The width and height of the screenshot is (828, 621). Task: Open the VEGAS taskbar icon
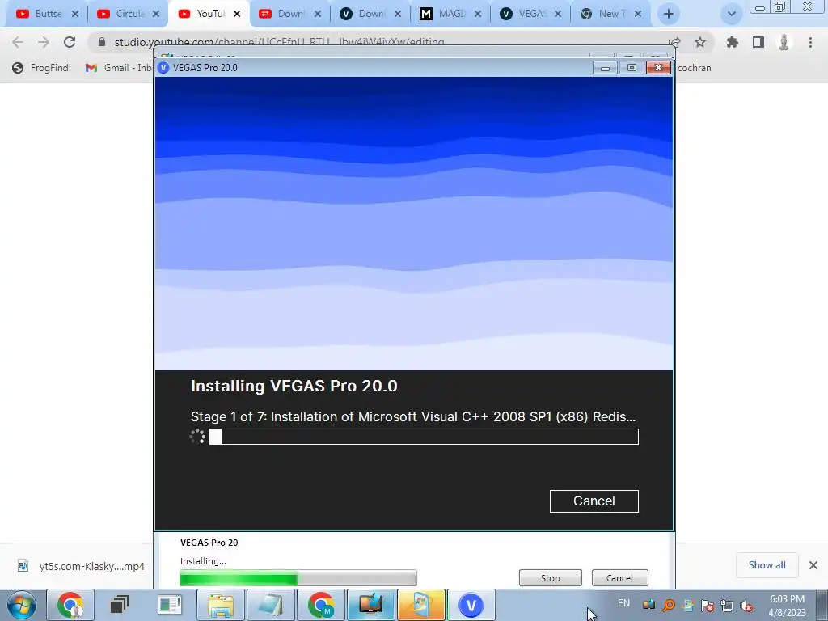(x=471, y=605)
